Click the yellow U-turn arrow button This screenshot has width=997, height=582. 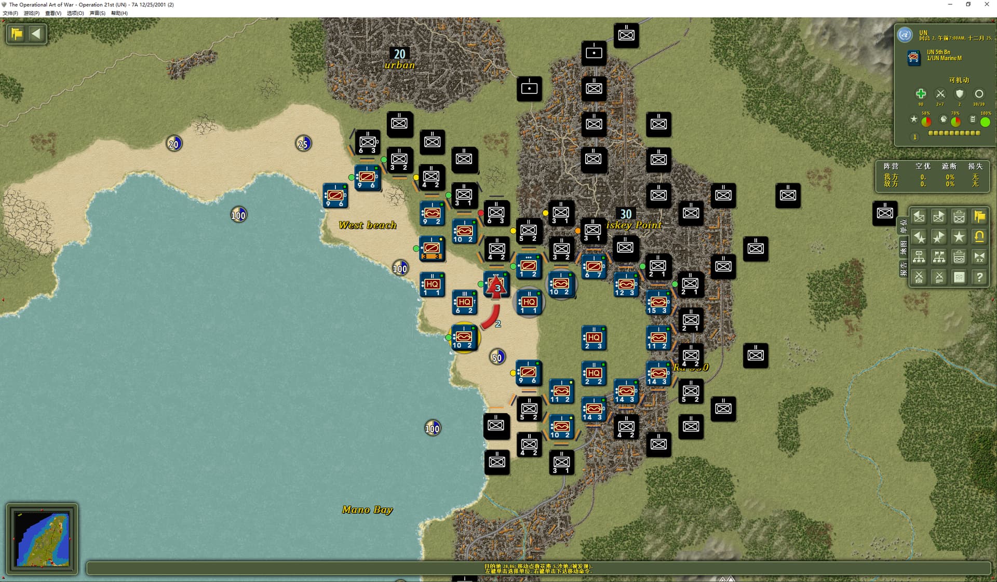[x=979, y=237]
